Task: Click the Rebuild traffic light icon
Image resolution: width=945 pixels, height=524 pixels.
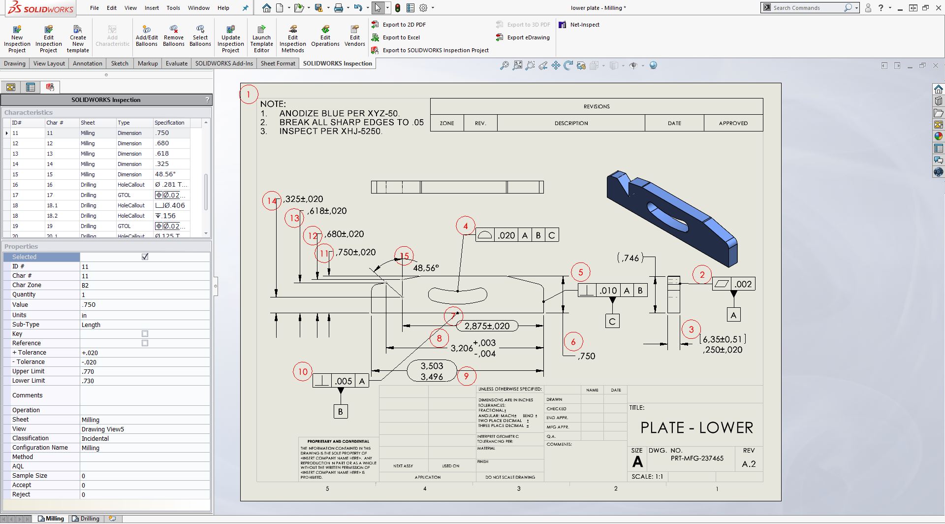Action: [x=398, y=8]
